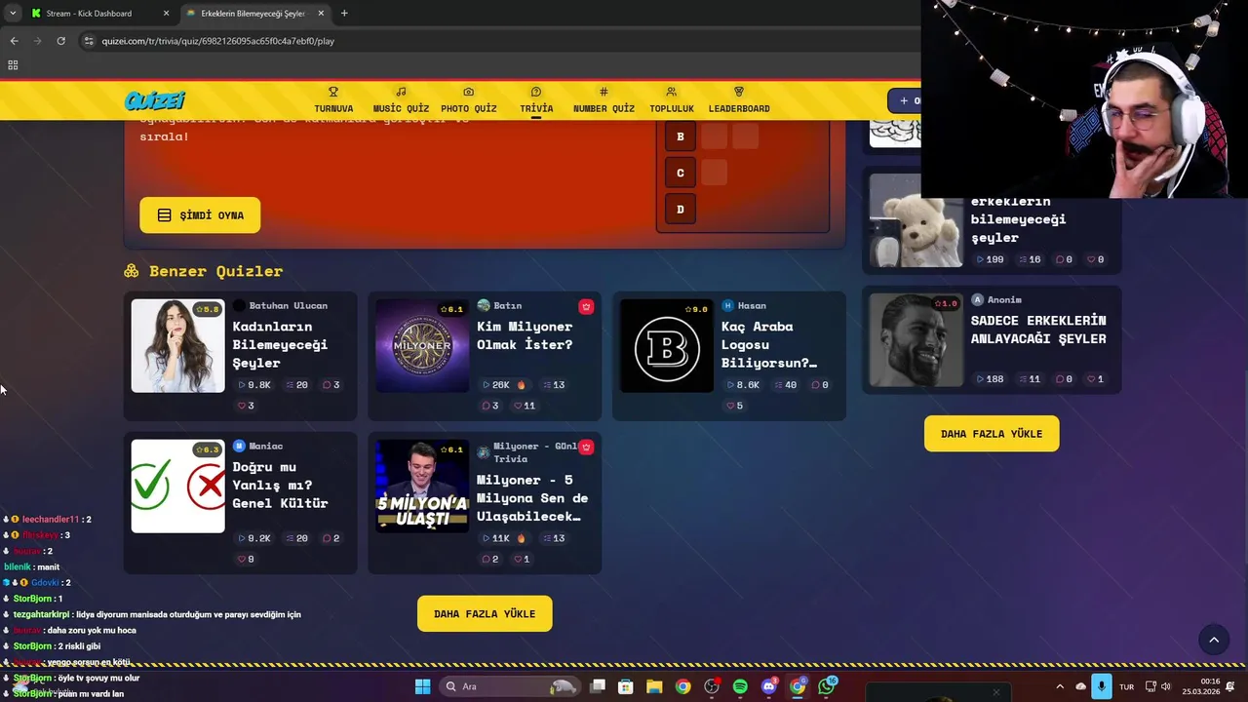Open File Explorer from taskbar
This screenshot has height=702, width=1248.
(x=654, y=686)
